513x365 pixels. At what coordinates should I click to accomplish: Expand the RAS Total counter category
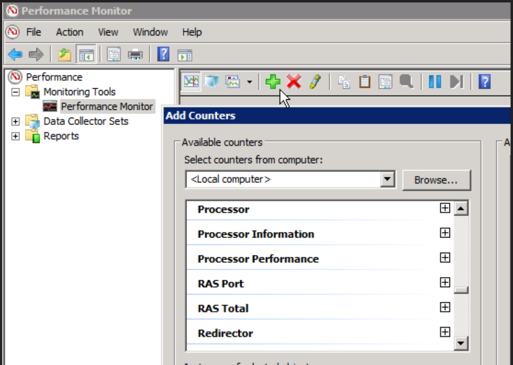tap(445, 307)
